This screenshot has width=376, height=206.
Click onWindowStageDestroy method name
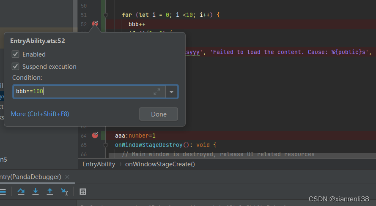(x=149, y=145)
